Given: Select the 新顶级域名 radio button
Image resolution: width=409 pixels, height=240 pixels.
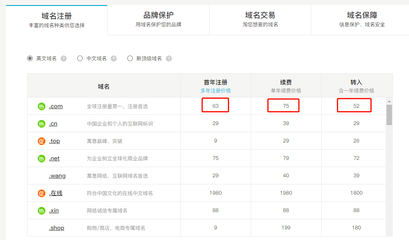Looking at the screenshot, I should coord(130,59).
